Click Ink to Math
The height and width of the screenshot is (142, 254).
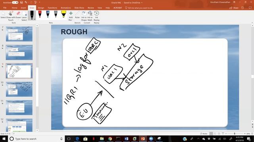click(x=90, y=16)
